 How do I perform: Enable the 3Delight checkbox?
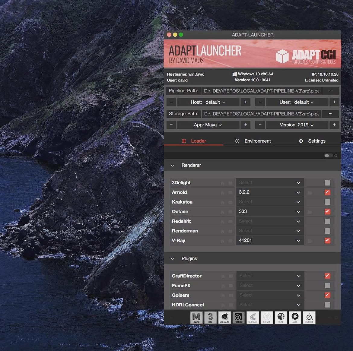(328, 183)
